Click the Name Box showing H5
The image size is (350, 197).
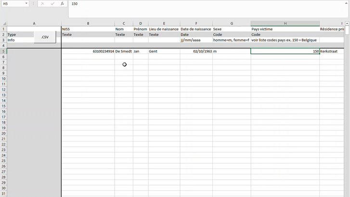point(12,3)
